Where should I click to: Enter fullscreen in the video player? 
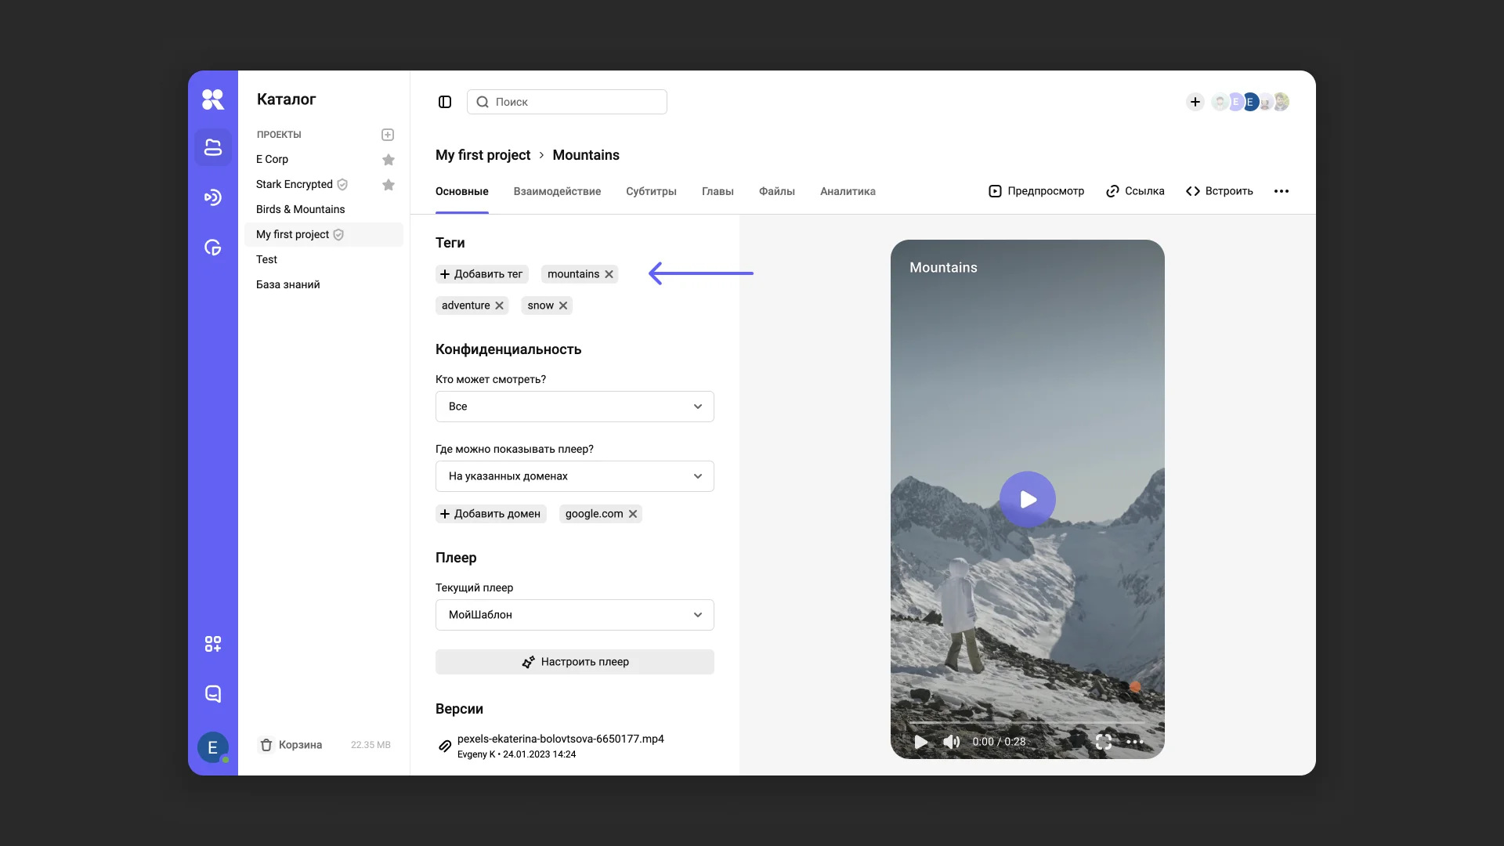(x=1104, y=742)
